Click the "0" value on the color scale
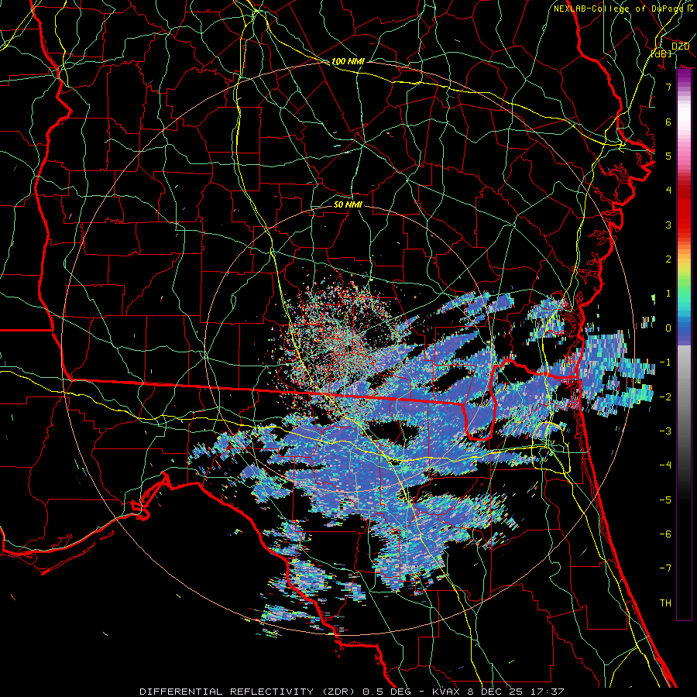 [x=668, y=328]
